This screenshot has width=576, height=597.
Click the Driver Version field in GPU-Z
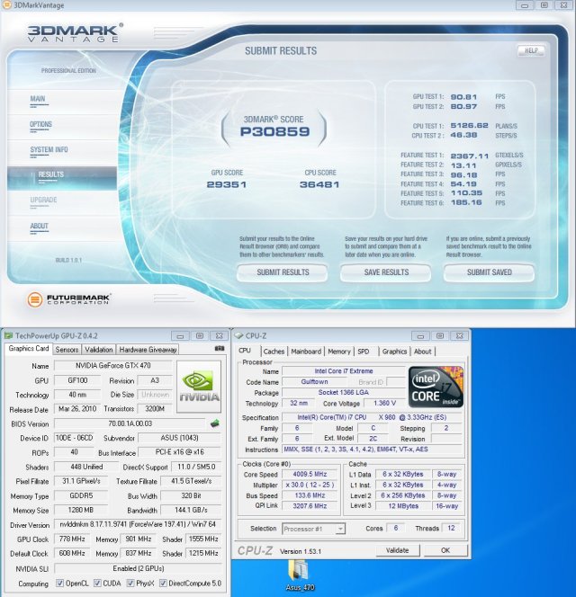138,524
